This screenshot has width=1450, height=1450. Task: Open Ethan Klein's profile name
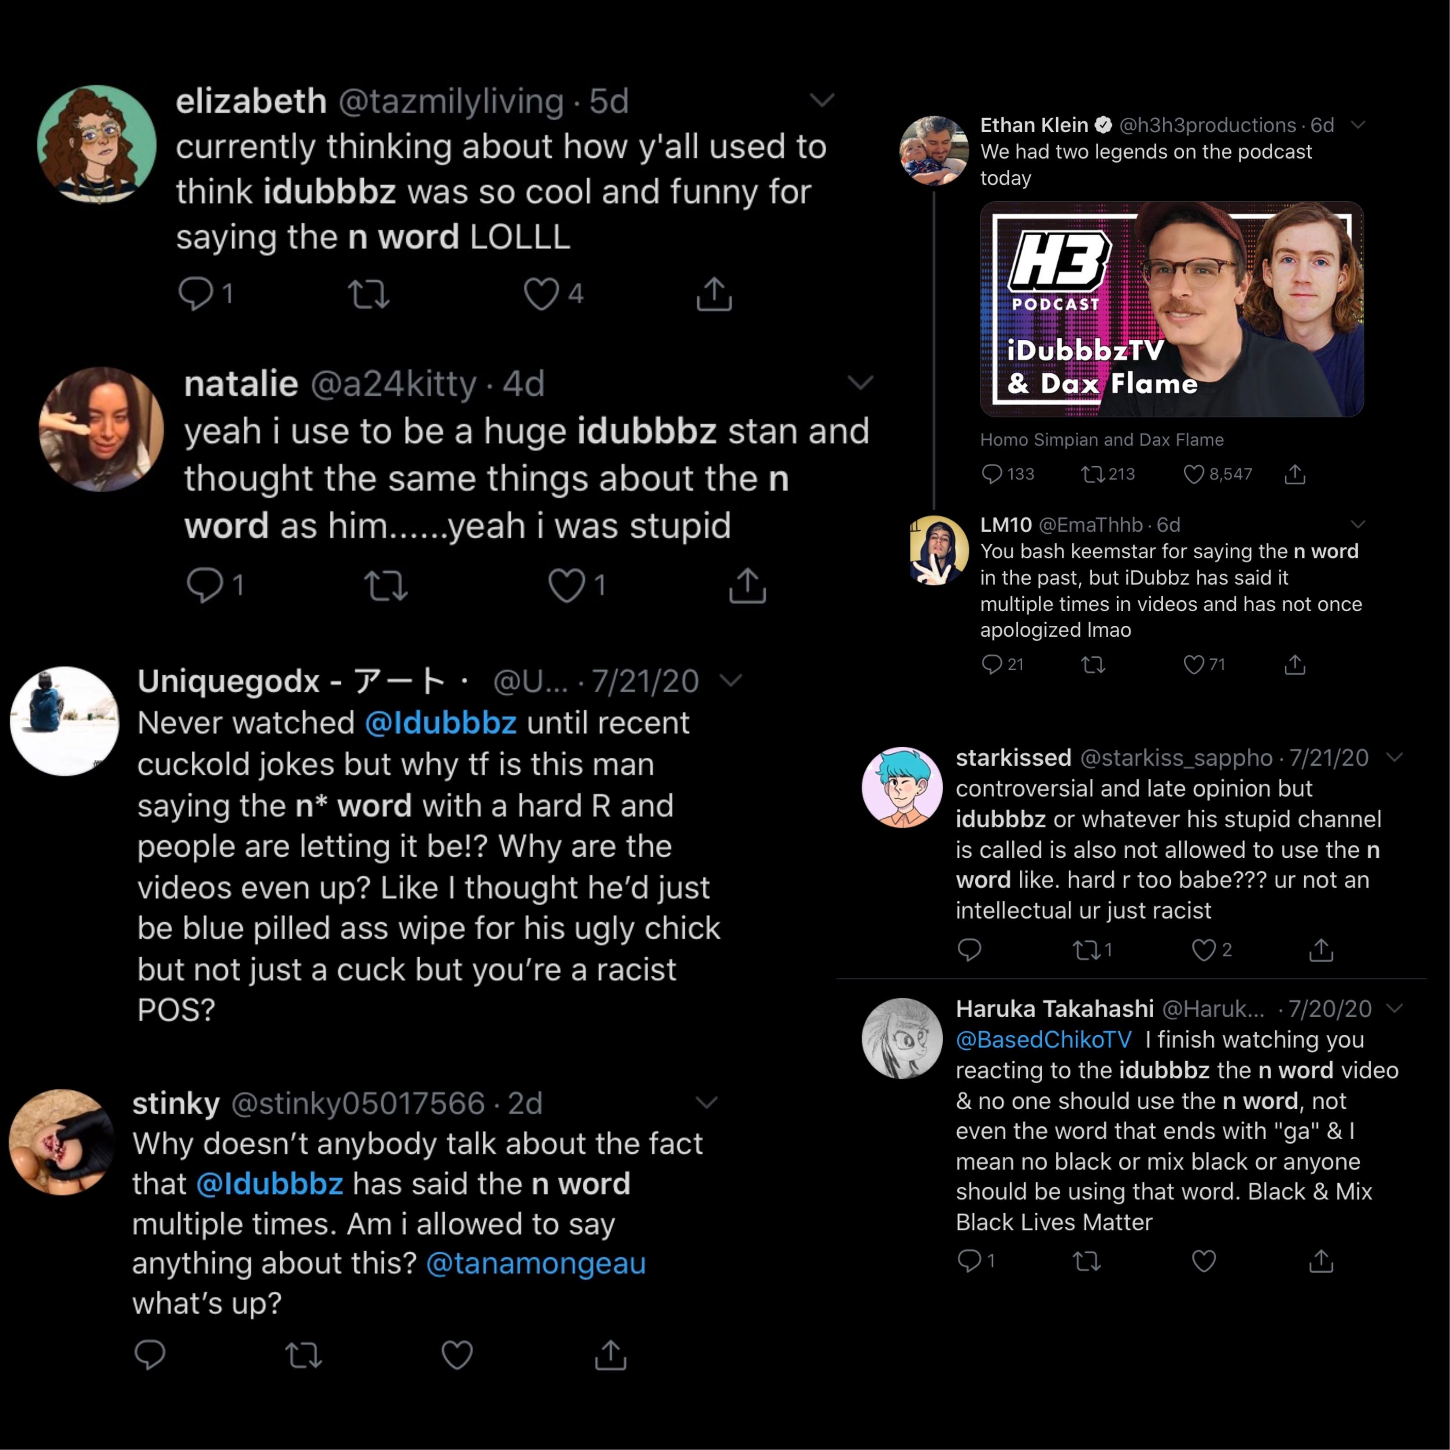point(1034,125)
